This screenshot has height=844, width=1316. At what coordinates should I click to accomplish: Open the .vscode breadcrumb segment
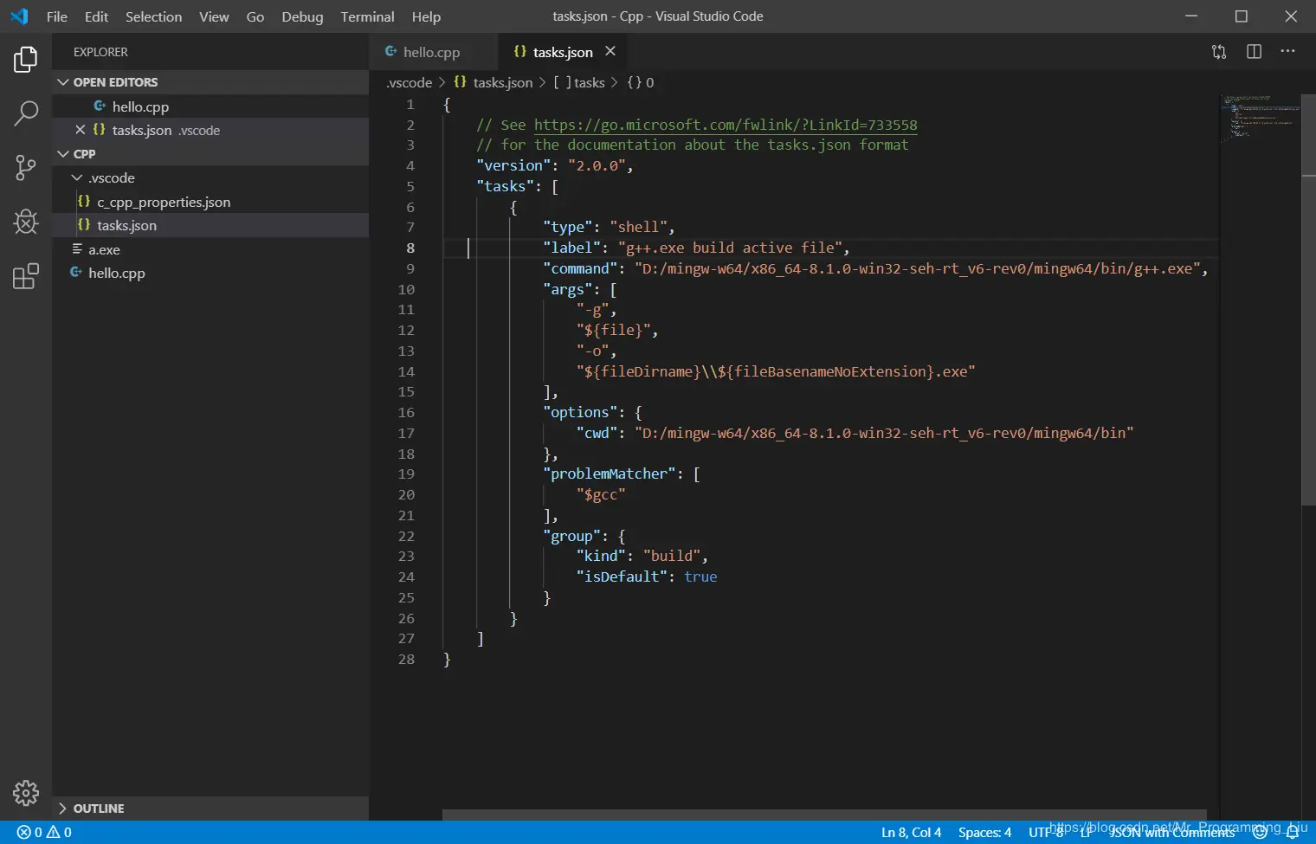point(409,82)
